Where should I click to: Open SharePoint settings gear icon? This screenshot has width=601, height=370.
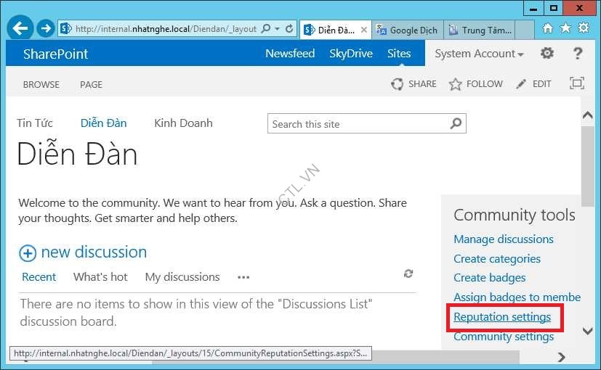[547, 54]
